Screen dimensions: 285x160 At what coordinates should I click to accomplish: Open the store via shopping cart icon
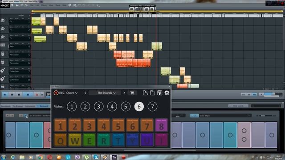pyautogui.click(x=132, y=93)
